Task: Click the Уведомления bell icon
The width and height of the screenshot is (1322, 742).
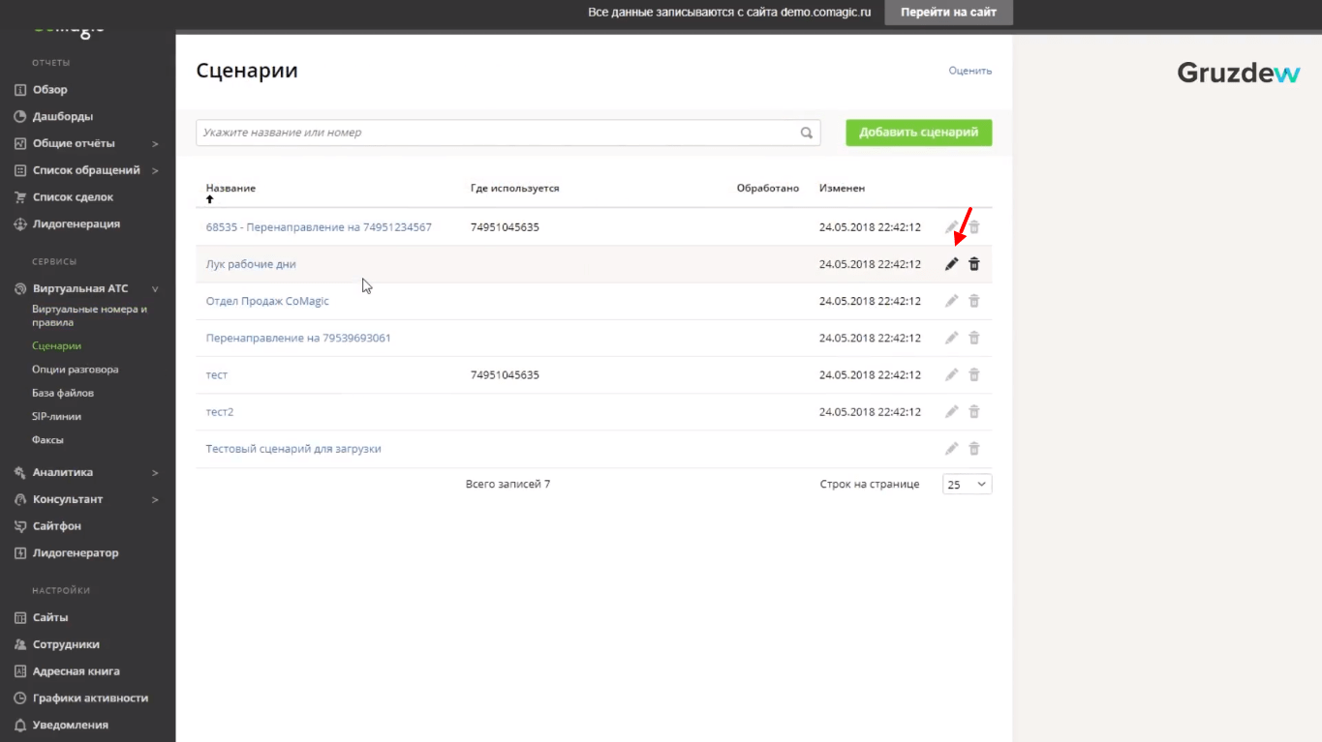Action: (20, 726)
